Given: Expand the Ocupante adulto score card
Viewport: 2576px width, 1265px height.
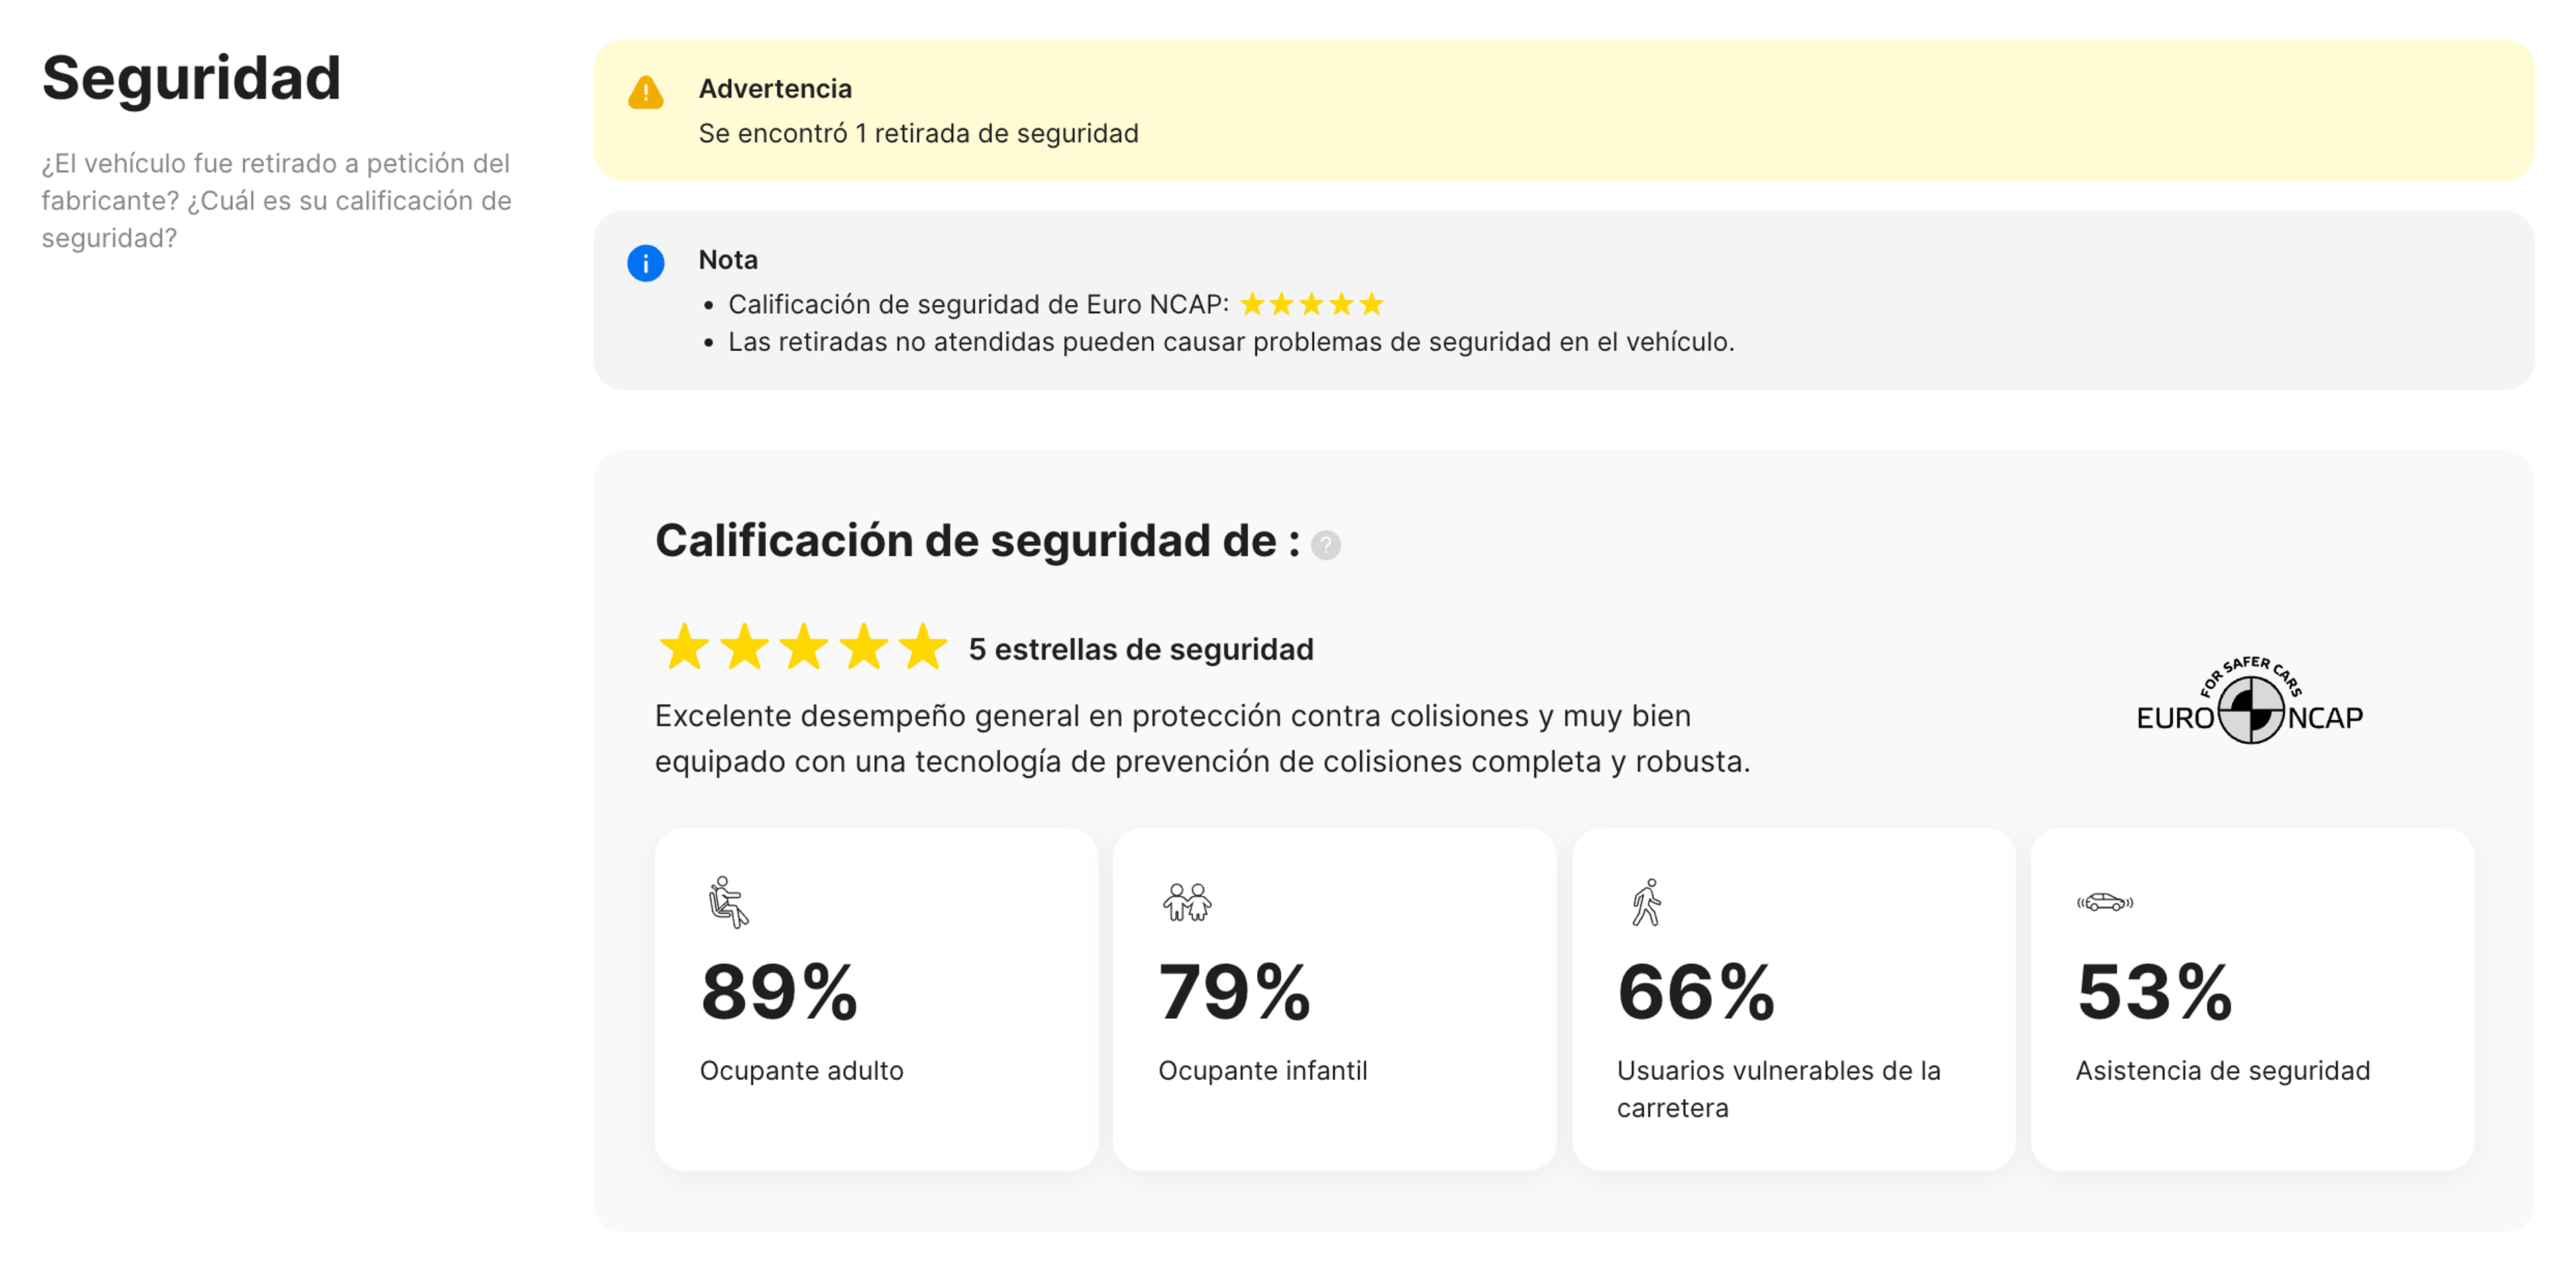Looking at the screenshot, I should [876, 1000].
